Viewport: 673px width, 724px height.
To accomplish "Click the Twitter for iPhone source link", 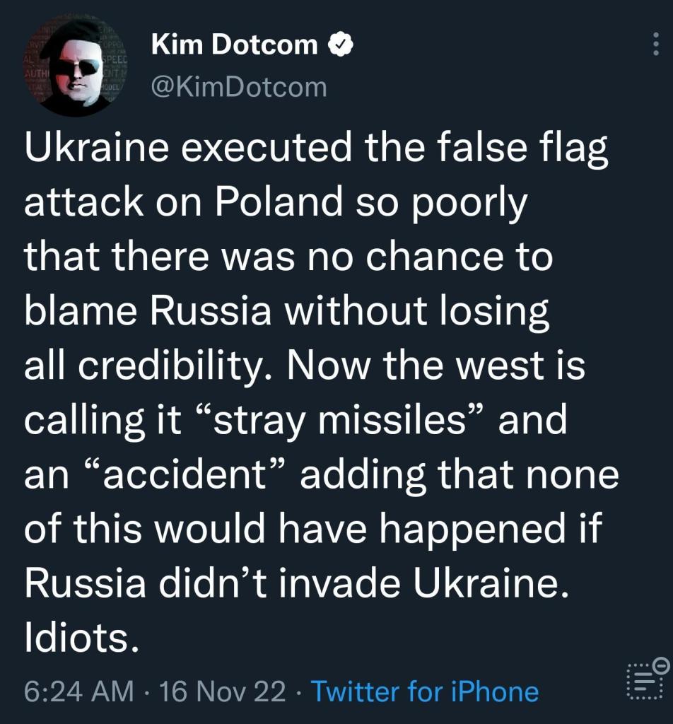I will (424, 691).
